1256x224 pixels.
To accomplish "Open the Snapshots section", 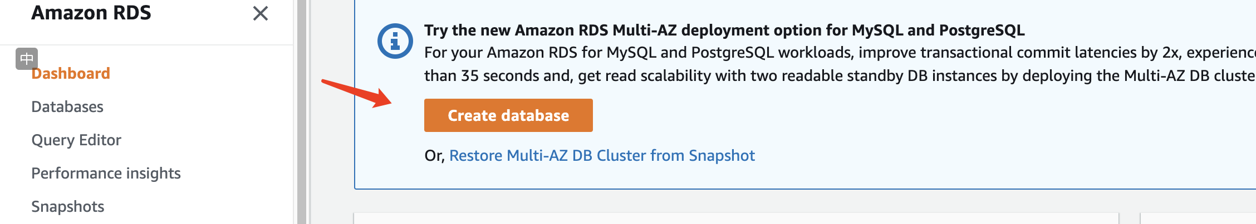I will click(68, 207).
